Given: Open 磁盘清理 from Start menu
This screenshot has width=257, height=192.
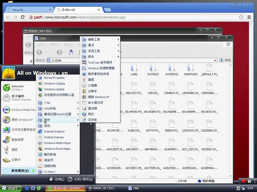Looking at the screenshot, I should click(x=19, y=139).
